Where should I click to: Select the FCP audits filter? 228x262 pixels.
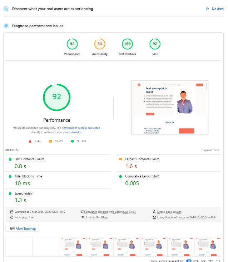195,261
